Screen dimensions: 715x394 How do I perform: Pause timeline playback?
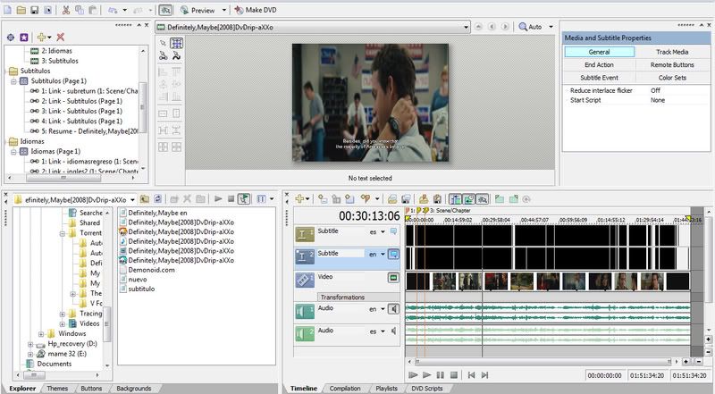click(440, 375)
